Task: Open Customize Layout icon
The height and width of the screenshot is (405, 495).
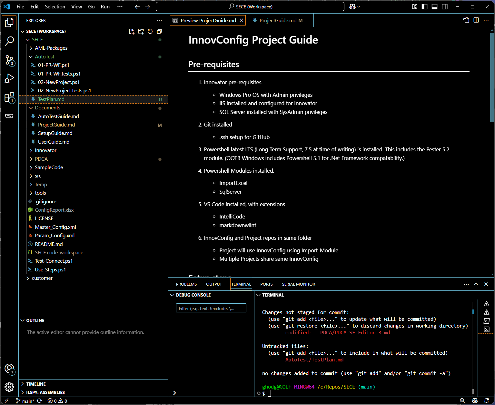Action: click(x=415, y=6)
